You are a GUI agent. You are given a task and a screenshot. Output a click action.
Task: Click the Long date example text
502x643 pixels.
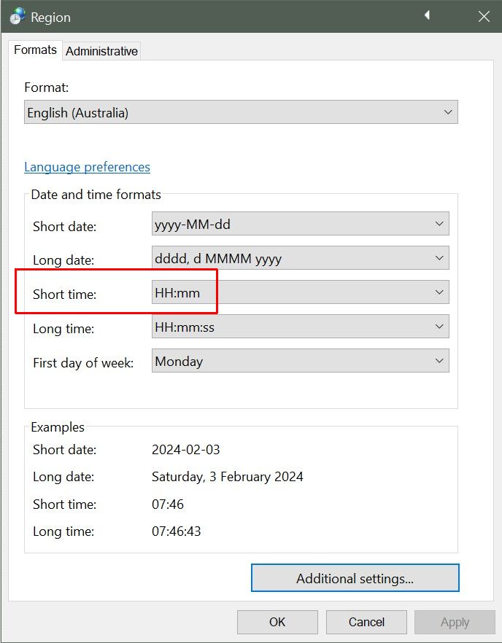227,478
